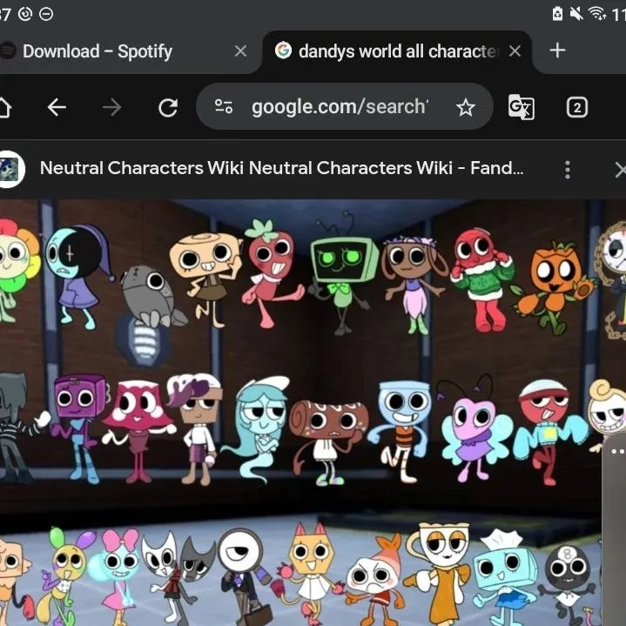
Task: Tap the Neutral Characters Wiki site favicon
Action: pyautogui.click(x=9, y=168)
